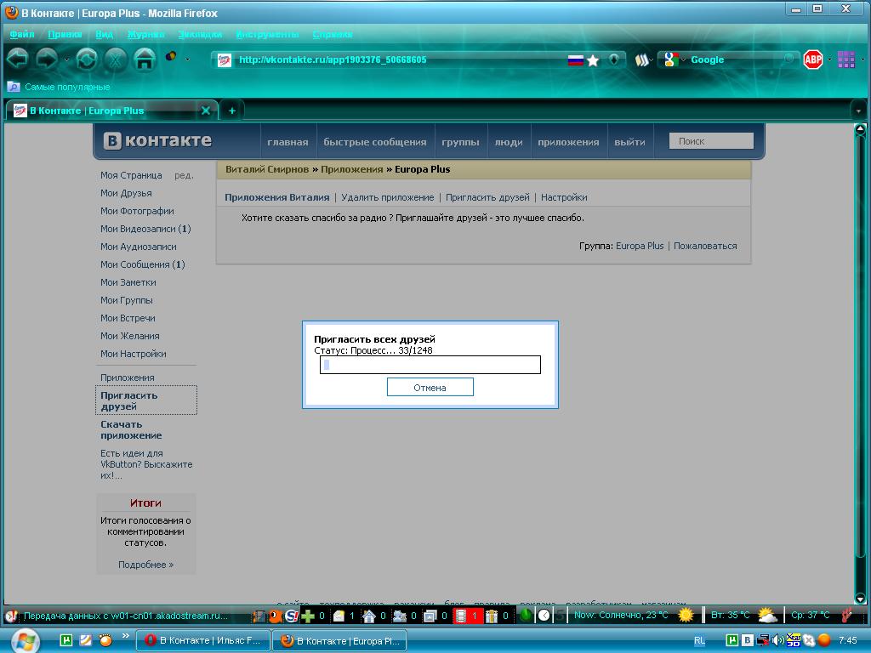871x653 pixels.
Task: Open the Закладки menu
Action: [200, 34]
